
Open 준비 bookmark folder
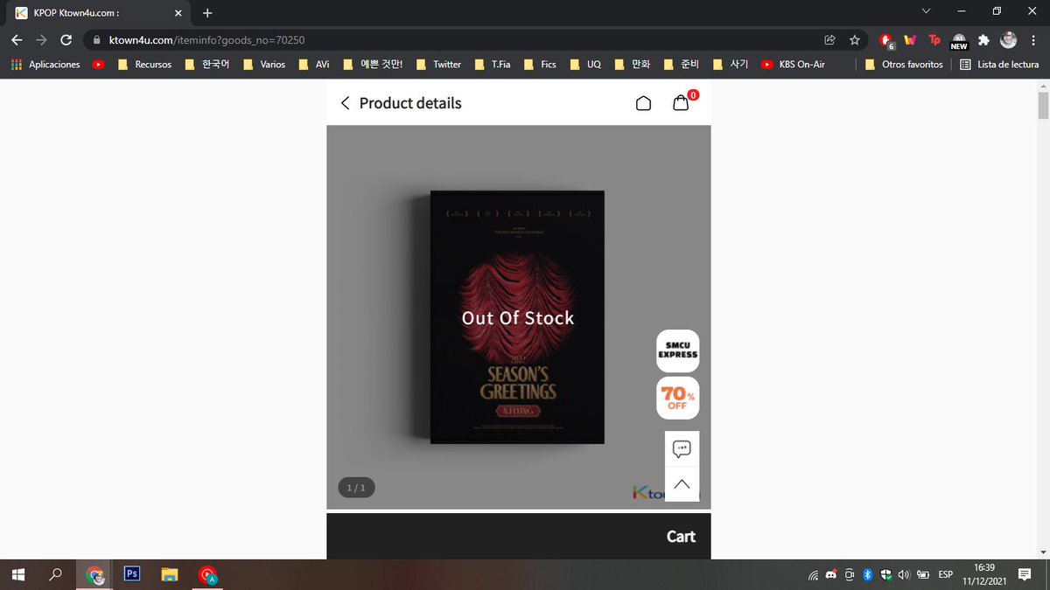[682, 65]
